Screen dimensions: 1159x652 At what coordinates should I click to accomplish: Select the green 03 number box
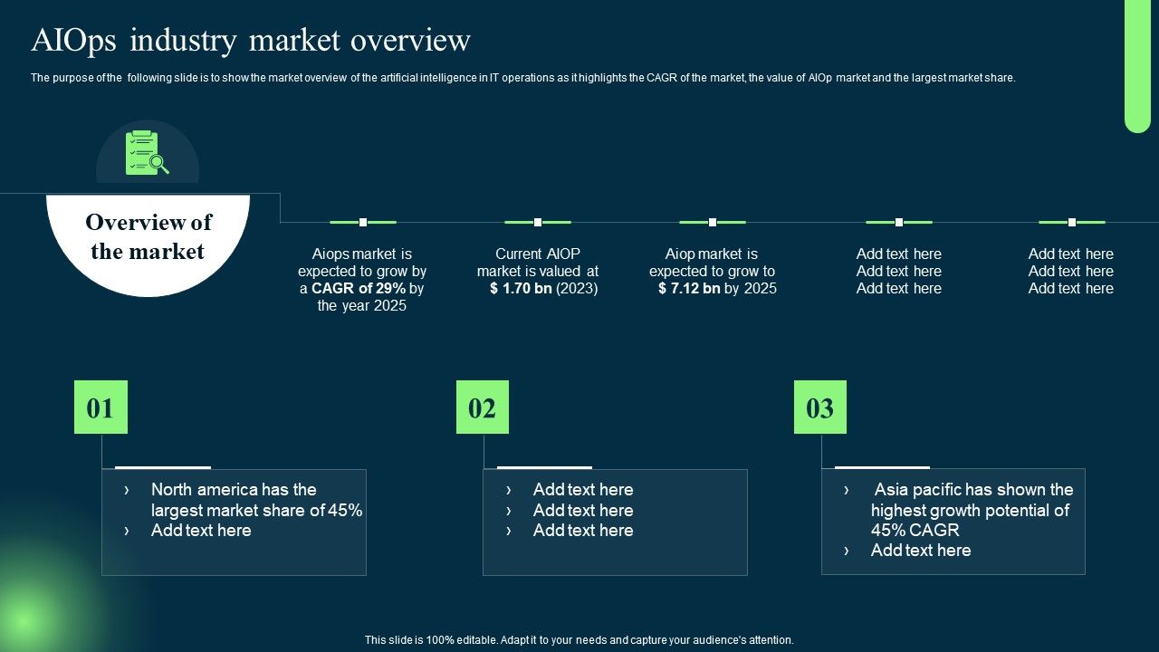pyautogui.click(x=820, y=407)
